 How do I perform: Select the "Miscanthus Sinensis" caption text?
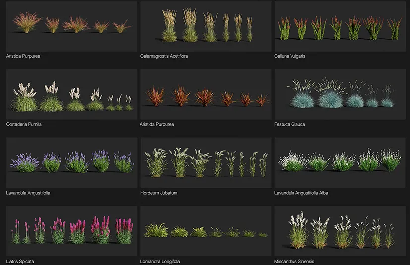(x=294, y=261)
